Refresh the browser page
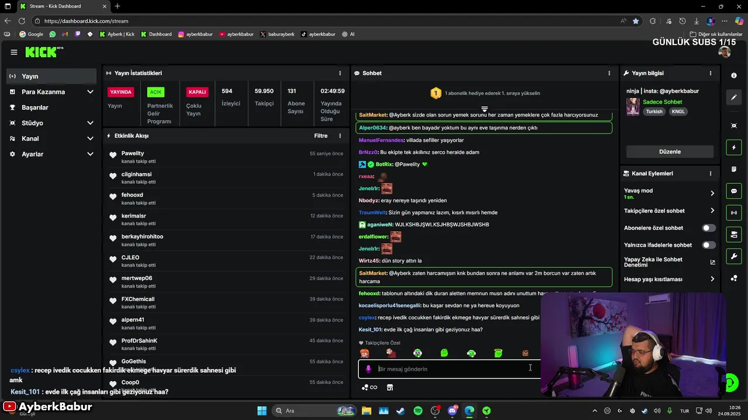The width and height of the screenshot is (748, 420). pos(22,21)
